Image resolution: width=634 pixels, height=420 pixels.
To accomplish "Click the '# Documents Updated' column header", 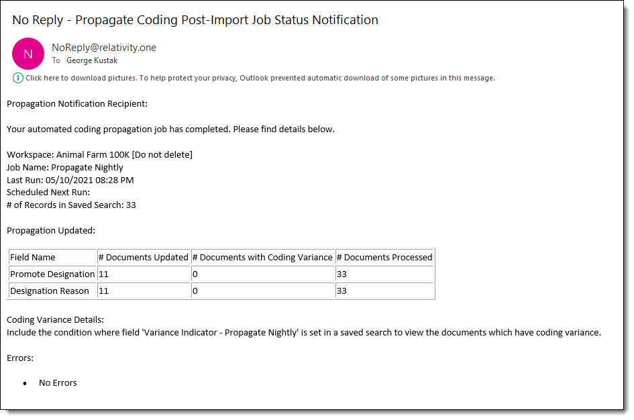I will point(144,257).
